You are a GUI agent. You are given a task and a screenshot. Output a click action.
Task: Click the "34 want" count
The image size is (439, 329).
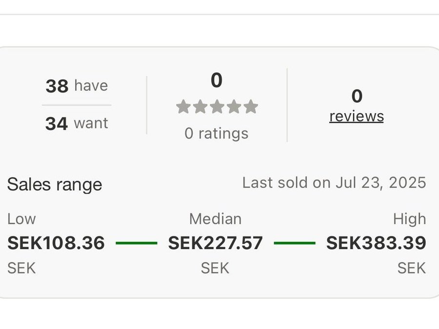(77, 123)
